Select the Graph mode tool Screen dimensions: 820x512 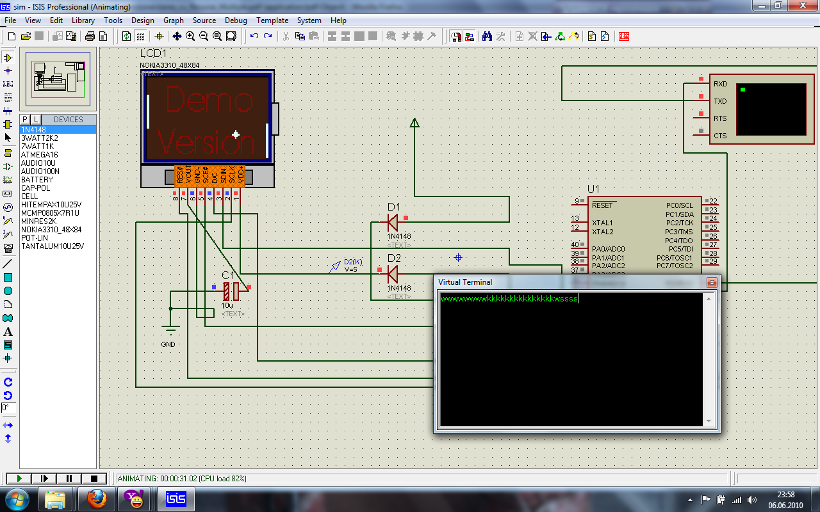click(x=8, y=180)
